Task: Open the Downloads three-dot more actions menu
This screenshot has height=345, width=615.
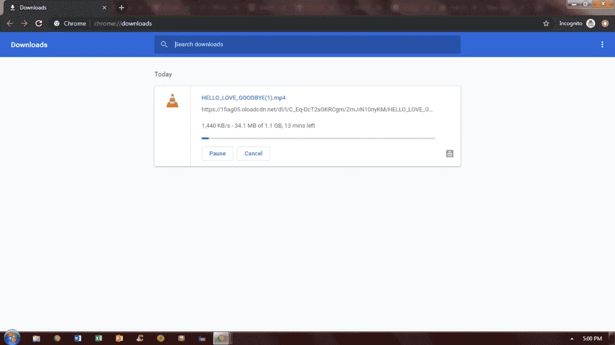Action: 602,44
